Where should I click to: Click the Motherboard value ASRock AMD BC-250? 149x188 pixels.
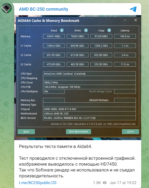click(89, 113)
